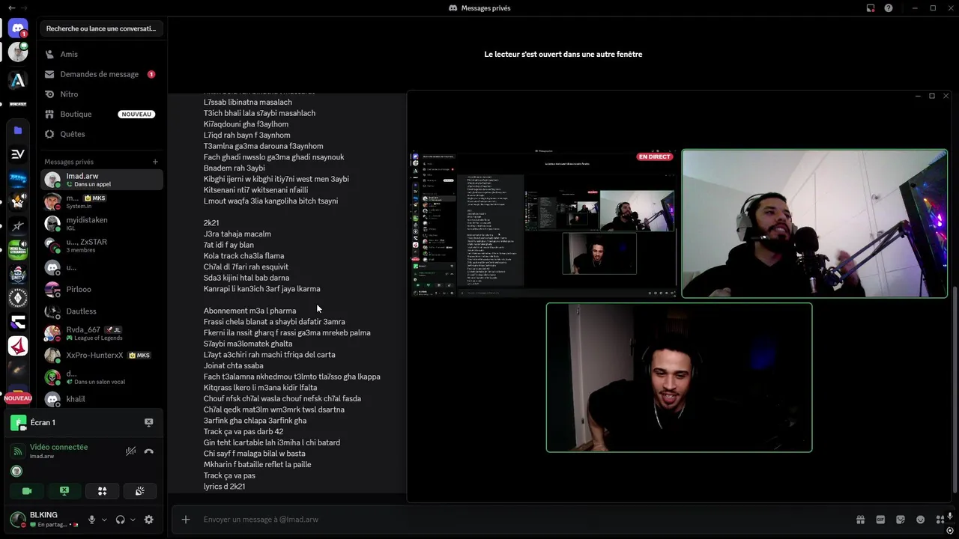
Task: Open the conversation with XxPro-HunterxX
Action: coord(101,355)
